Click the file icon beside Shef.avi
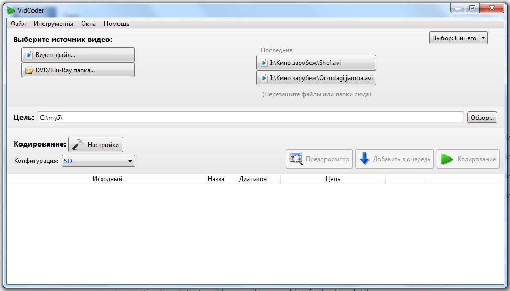This screenshot has height=291, width=510. pos(264,63)
